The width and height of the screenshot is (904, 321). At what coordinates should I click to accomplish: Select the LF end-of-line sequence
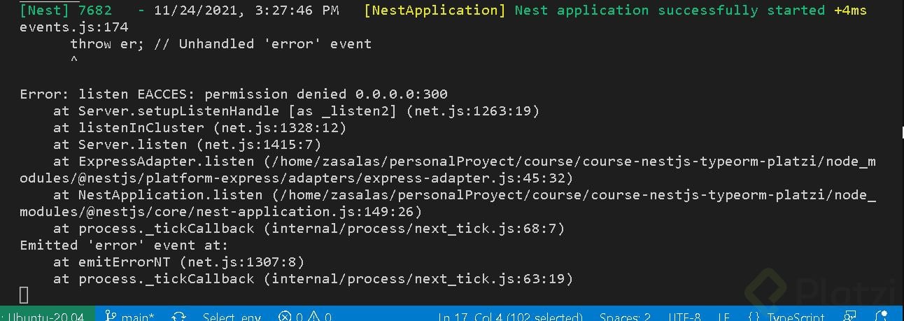pos(724,317)
